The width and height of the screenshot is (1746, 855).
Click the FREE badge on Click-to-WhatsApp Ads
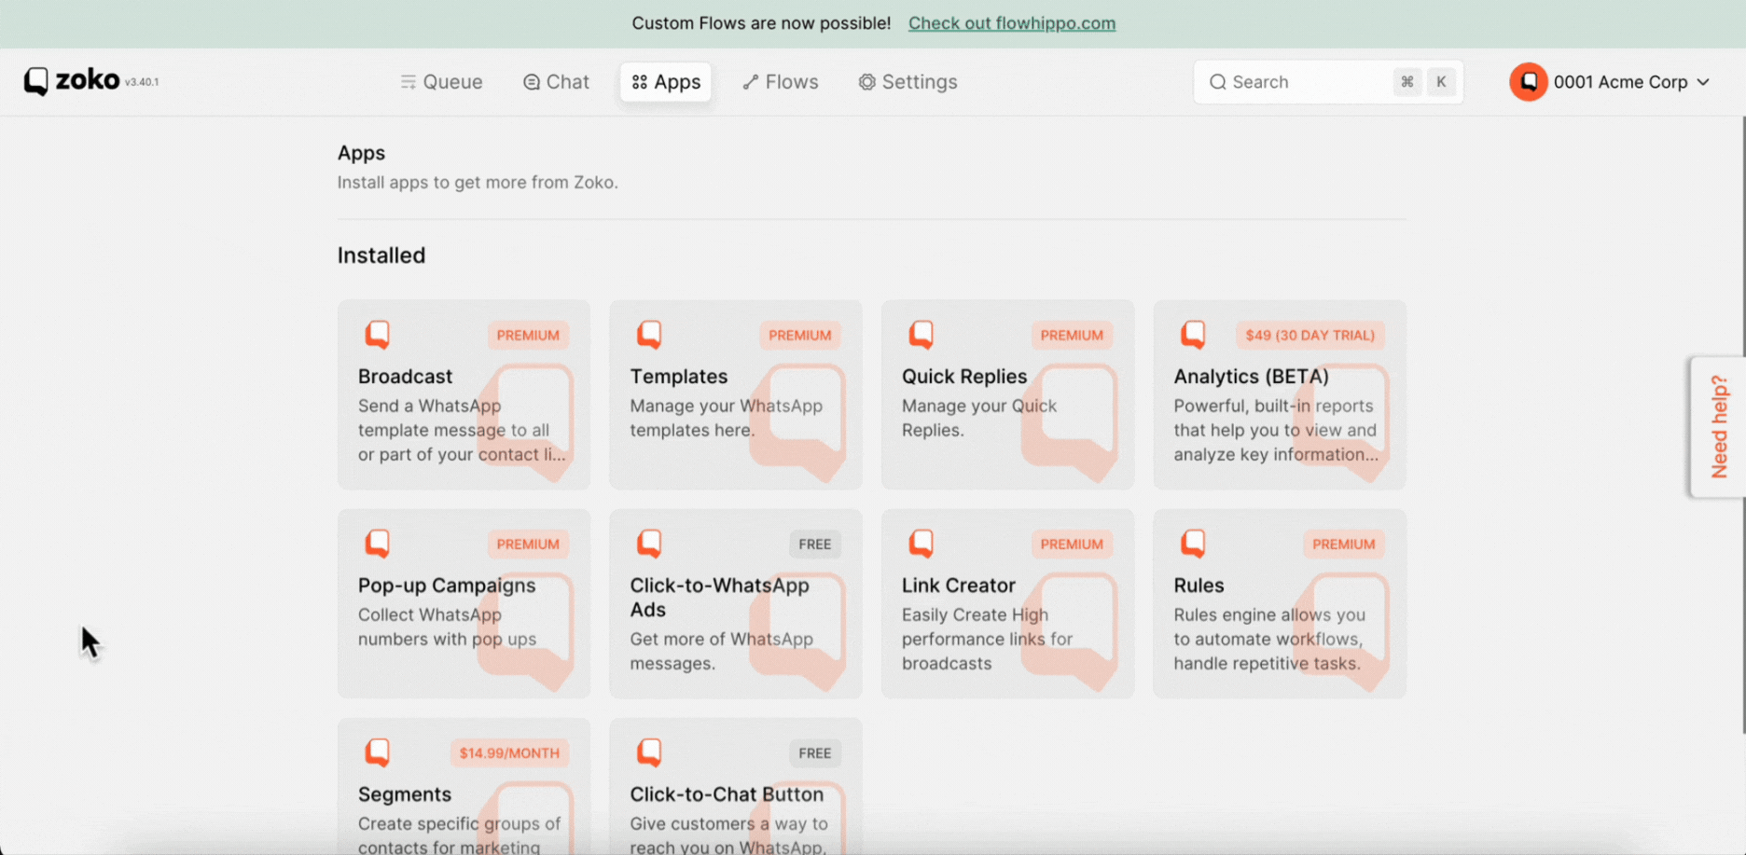point(814,544)
